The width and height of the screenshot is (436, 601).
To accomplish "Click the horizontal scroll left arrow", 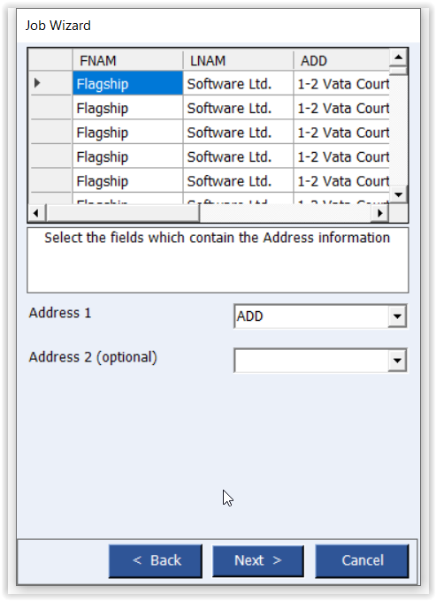I will (36, 213).
